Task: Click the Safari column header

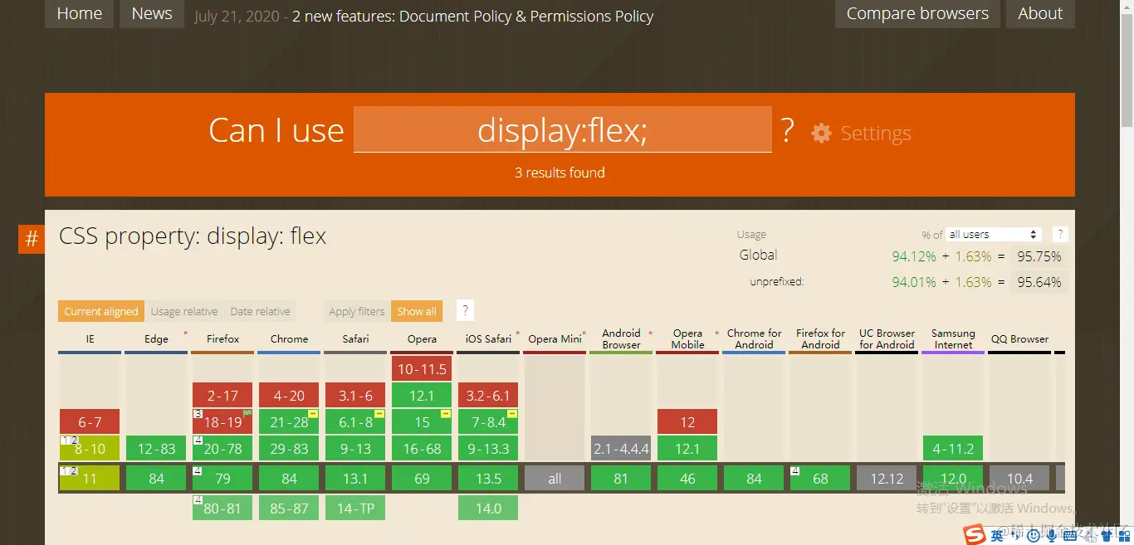Action: pyautogui.click(x=355, y=339)
